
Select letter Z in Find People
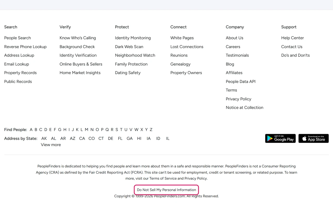pos(151,130)
